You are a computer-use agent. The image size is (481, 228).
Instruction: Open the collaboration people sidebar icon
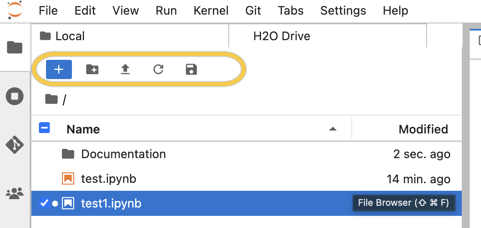coord(15,193)
